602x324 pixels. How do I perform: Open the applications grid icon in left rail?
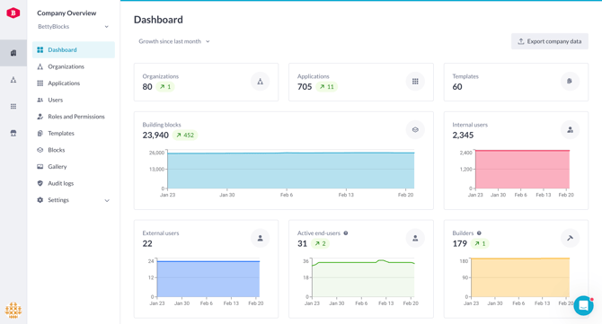(13, 106)
